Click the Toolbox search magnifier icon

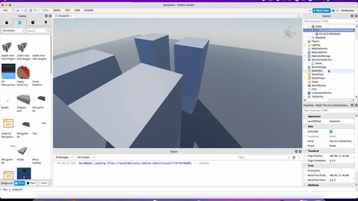(48, 31)
